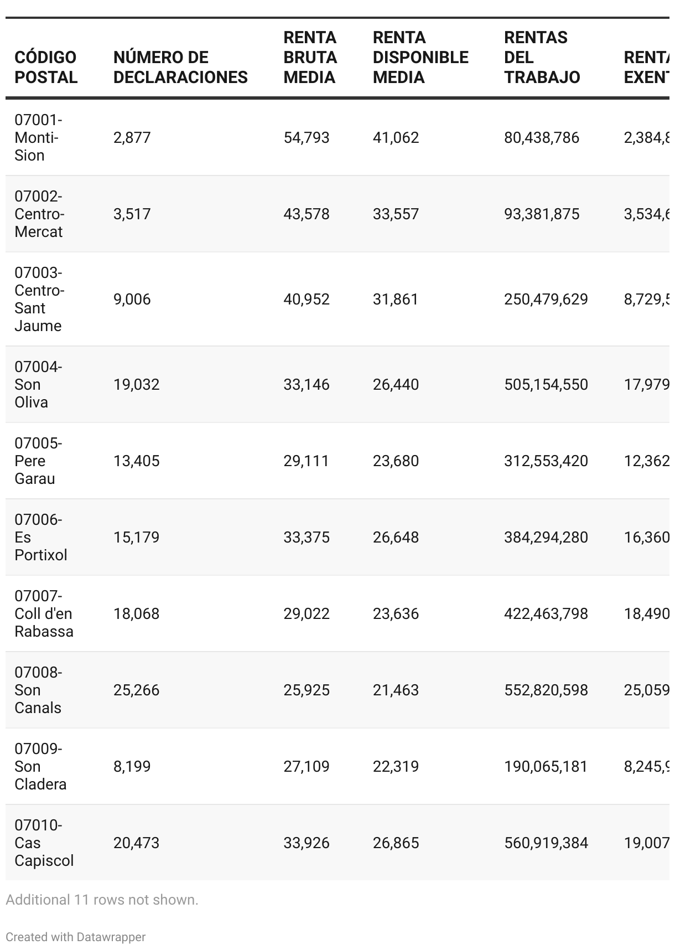Sort by NÚMERO DE DECLARACIONES column header

pyautogui.click(x=180, y=67)
